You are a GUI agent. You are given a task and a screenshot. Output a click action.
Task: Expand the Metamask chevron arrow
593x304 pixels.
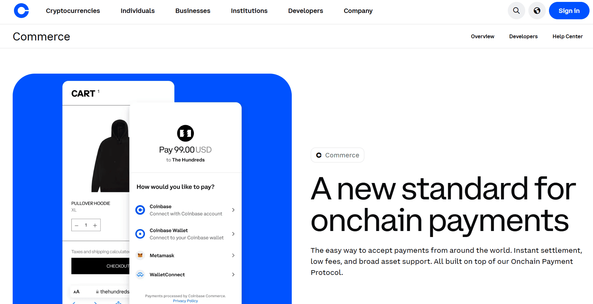233,255
